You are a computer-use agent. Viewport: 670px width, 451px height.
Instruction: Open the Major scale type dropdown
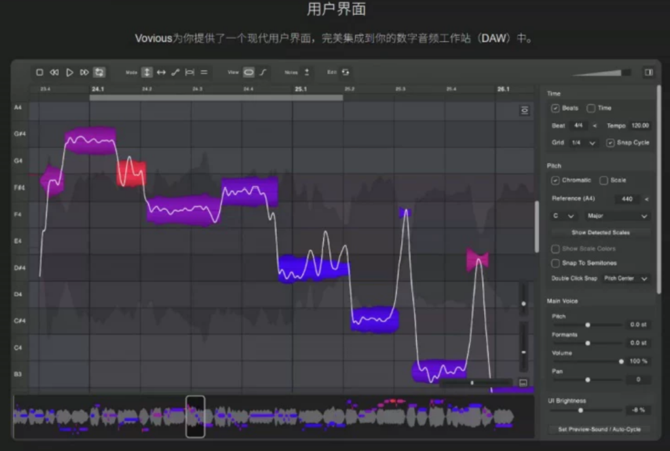(x=617, y=216)
